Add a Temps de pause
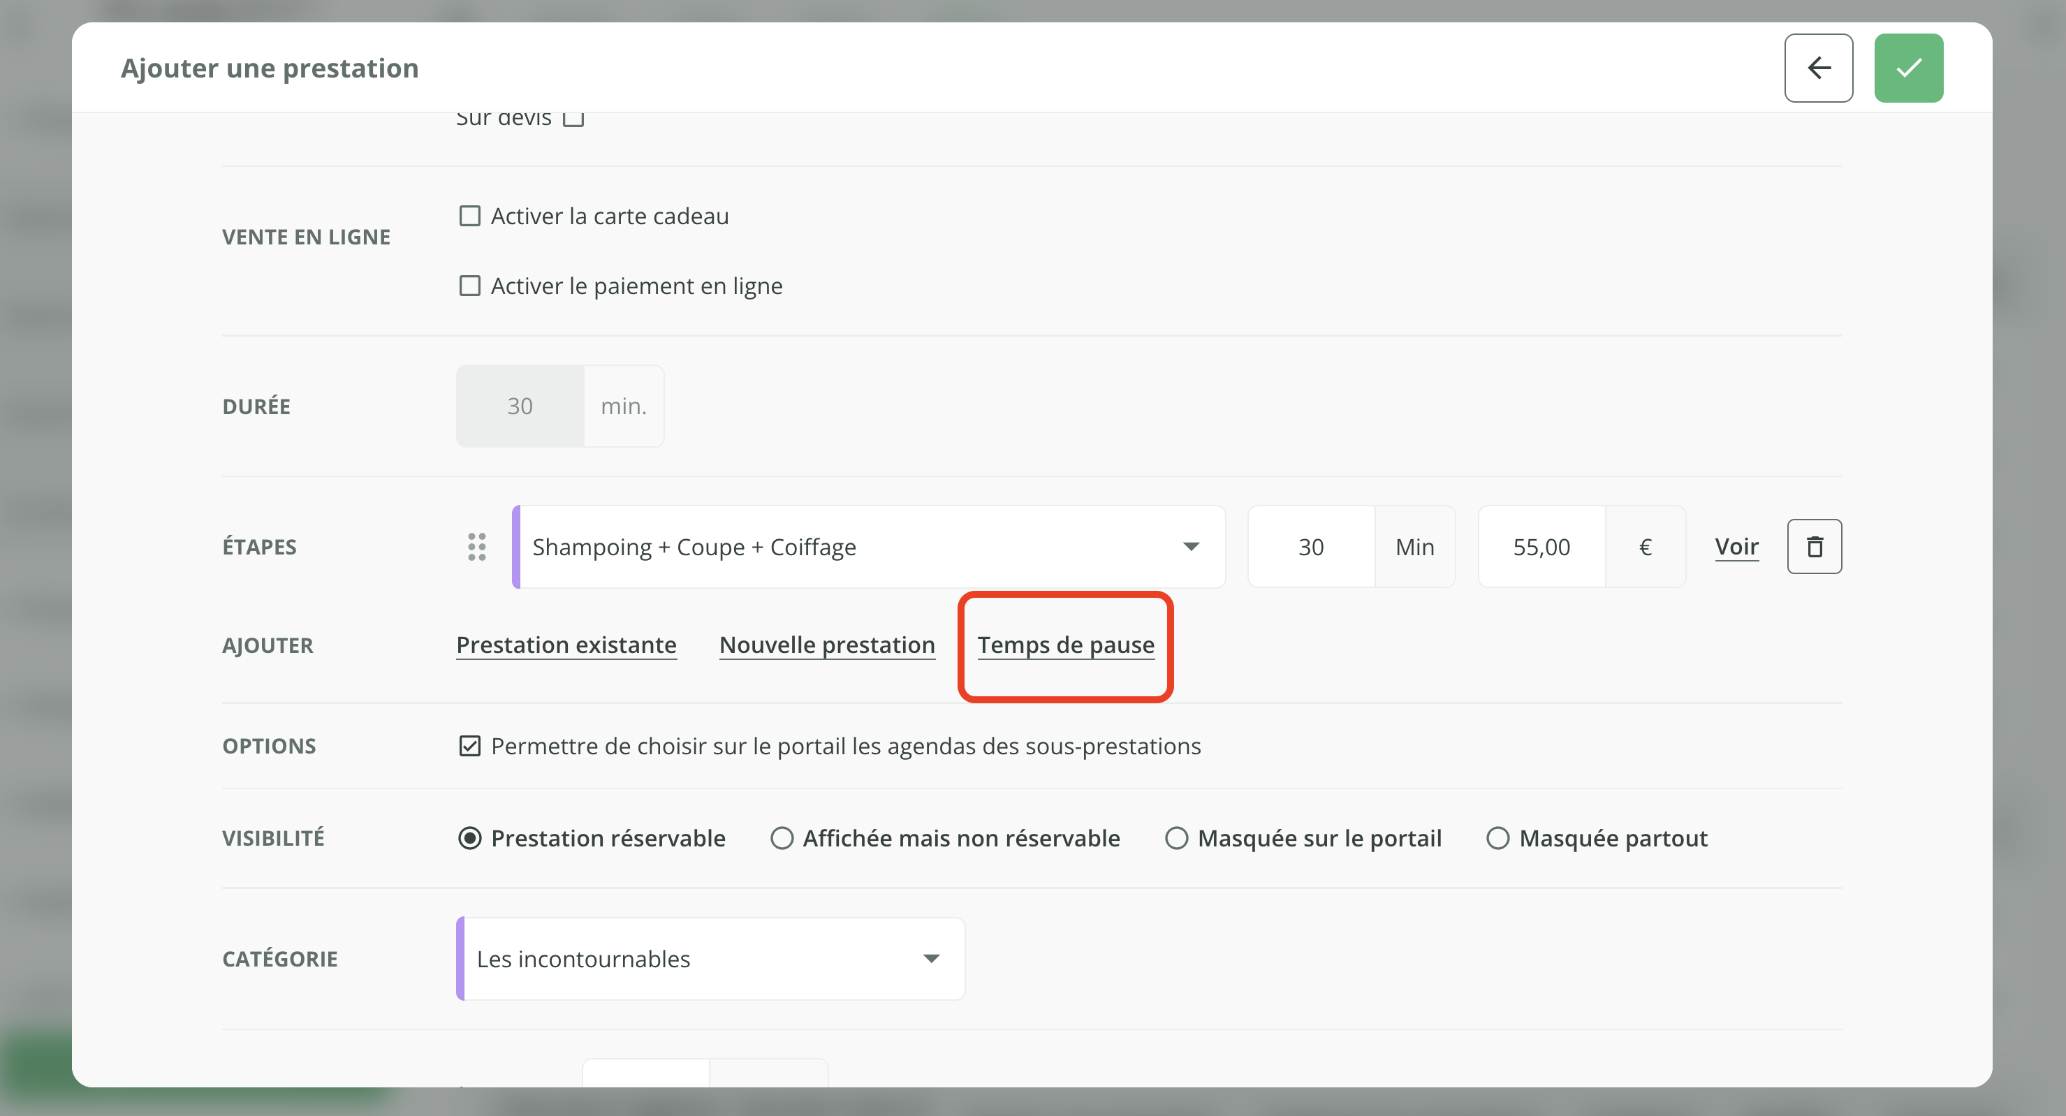 pyautogui.click(x=1065, y=645)
